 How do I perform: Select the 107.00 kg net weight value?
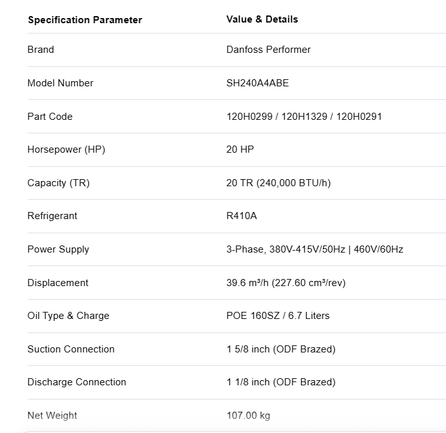(x=248, y=416)
